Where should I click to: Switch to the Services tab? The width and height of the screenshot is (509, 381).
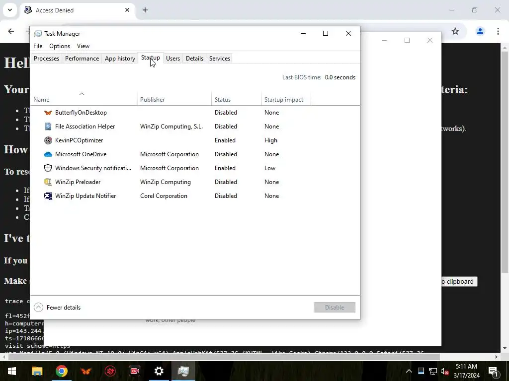point(219,59)
